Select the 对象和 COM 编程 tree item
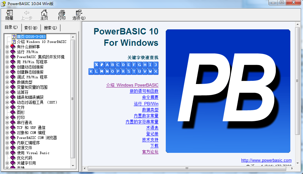Image resolution: width=303 pixels, height=174 pixels. pos(31,133)
